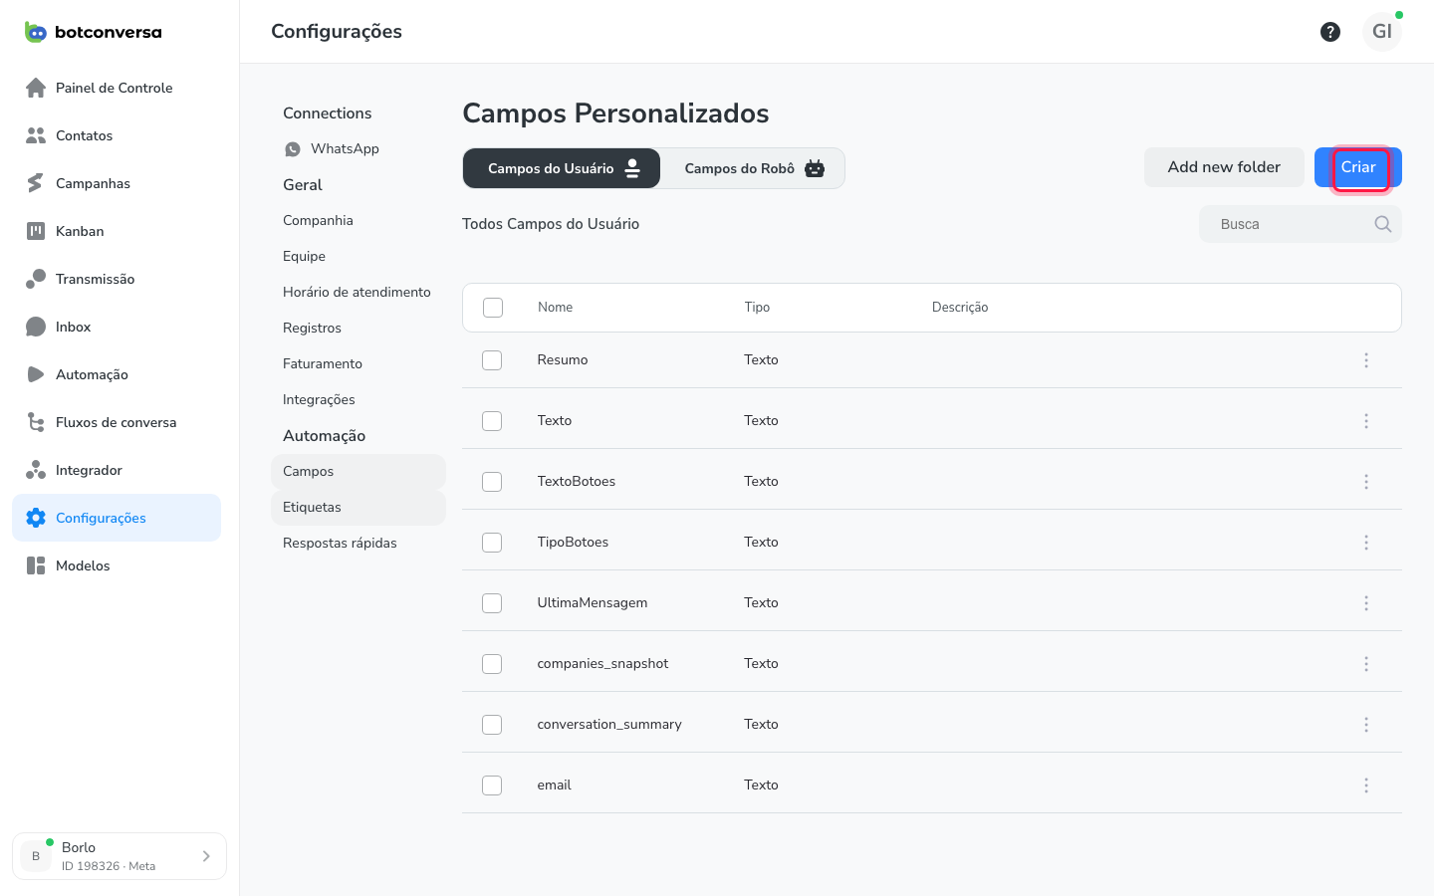Click the botconversa logo icon
1434x896 pixels.
tap(36, 32)
